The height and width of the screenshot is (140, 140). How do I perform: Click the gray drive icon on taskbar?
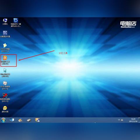(29, 120)
